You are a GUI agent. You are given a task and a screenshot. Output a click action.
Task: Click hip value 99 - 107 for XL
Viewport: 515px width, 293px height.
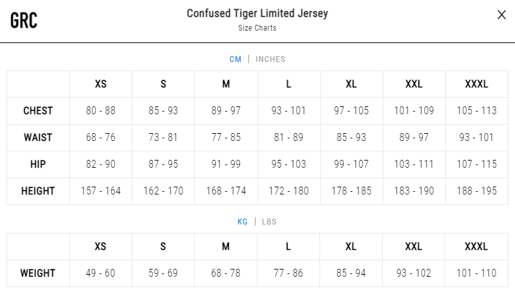(x=351, y=164)
